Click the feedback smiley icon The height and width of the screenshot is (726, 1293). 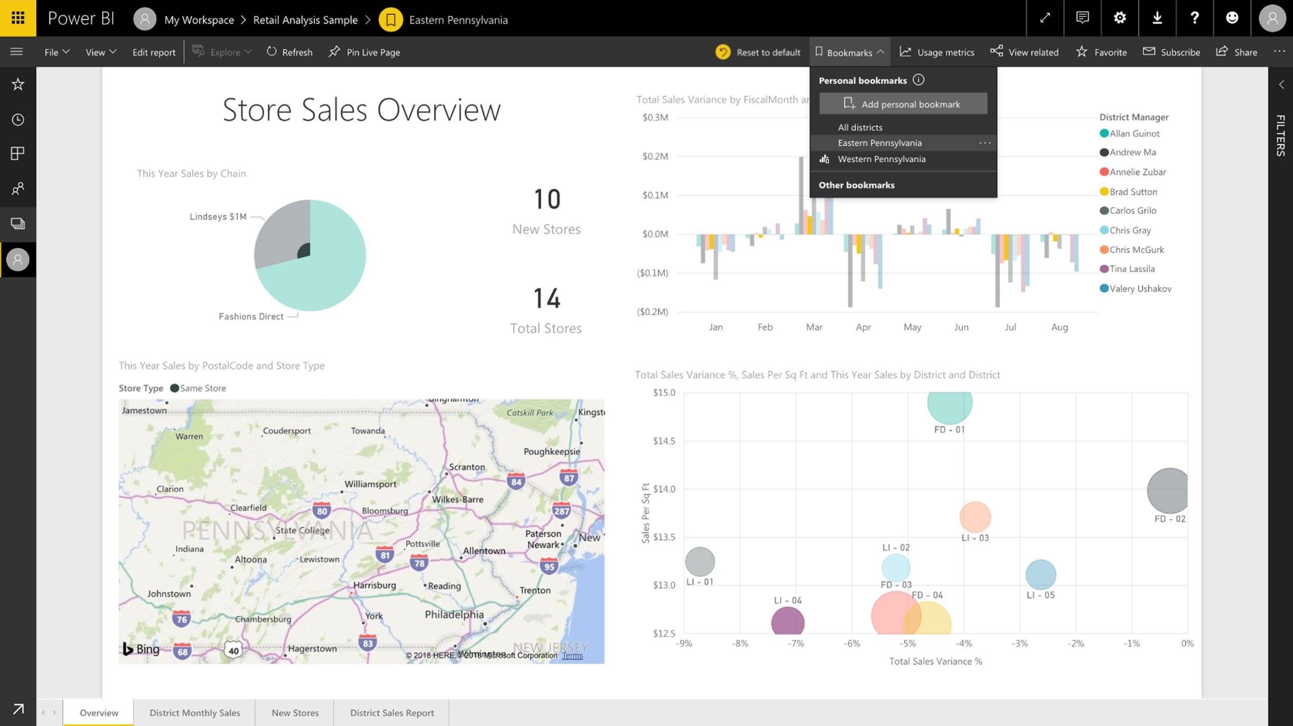1232,18
